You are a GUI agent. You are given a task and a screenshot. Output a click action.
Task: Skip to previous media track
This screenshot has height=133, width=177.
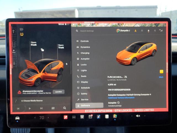click(x=18, y=109)
